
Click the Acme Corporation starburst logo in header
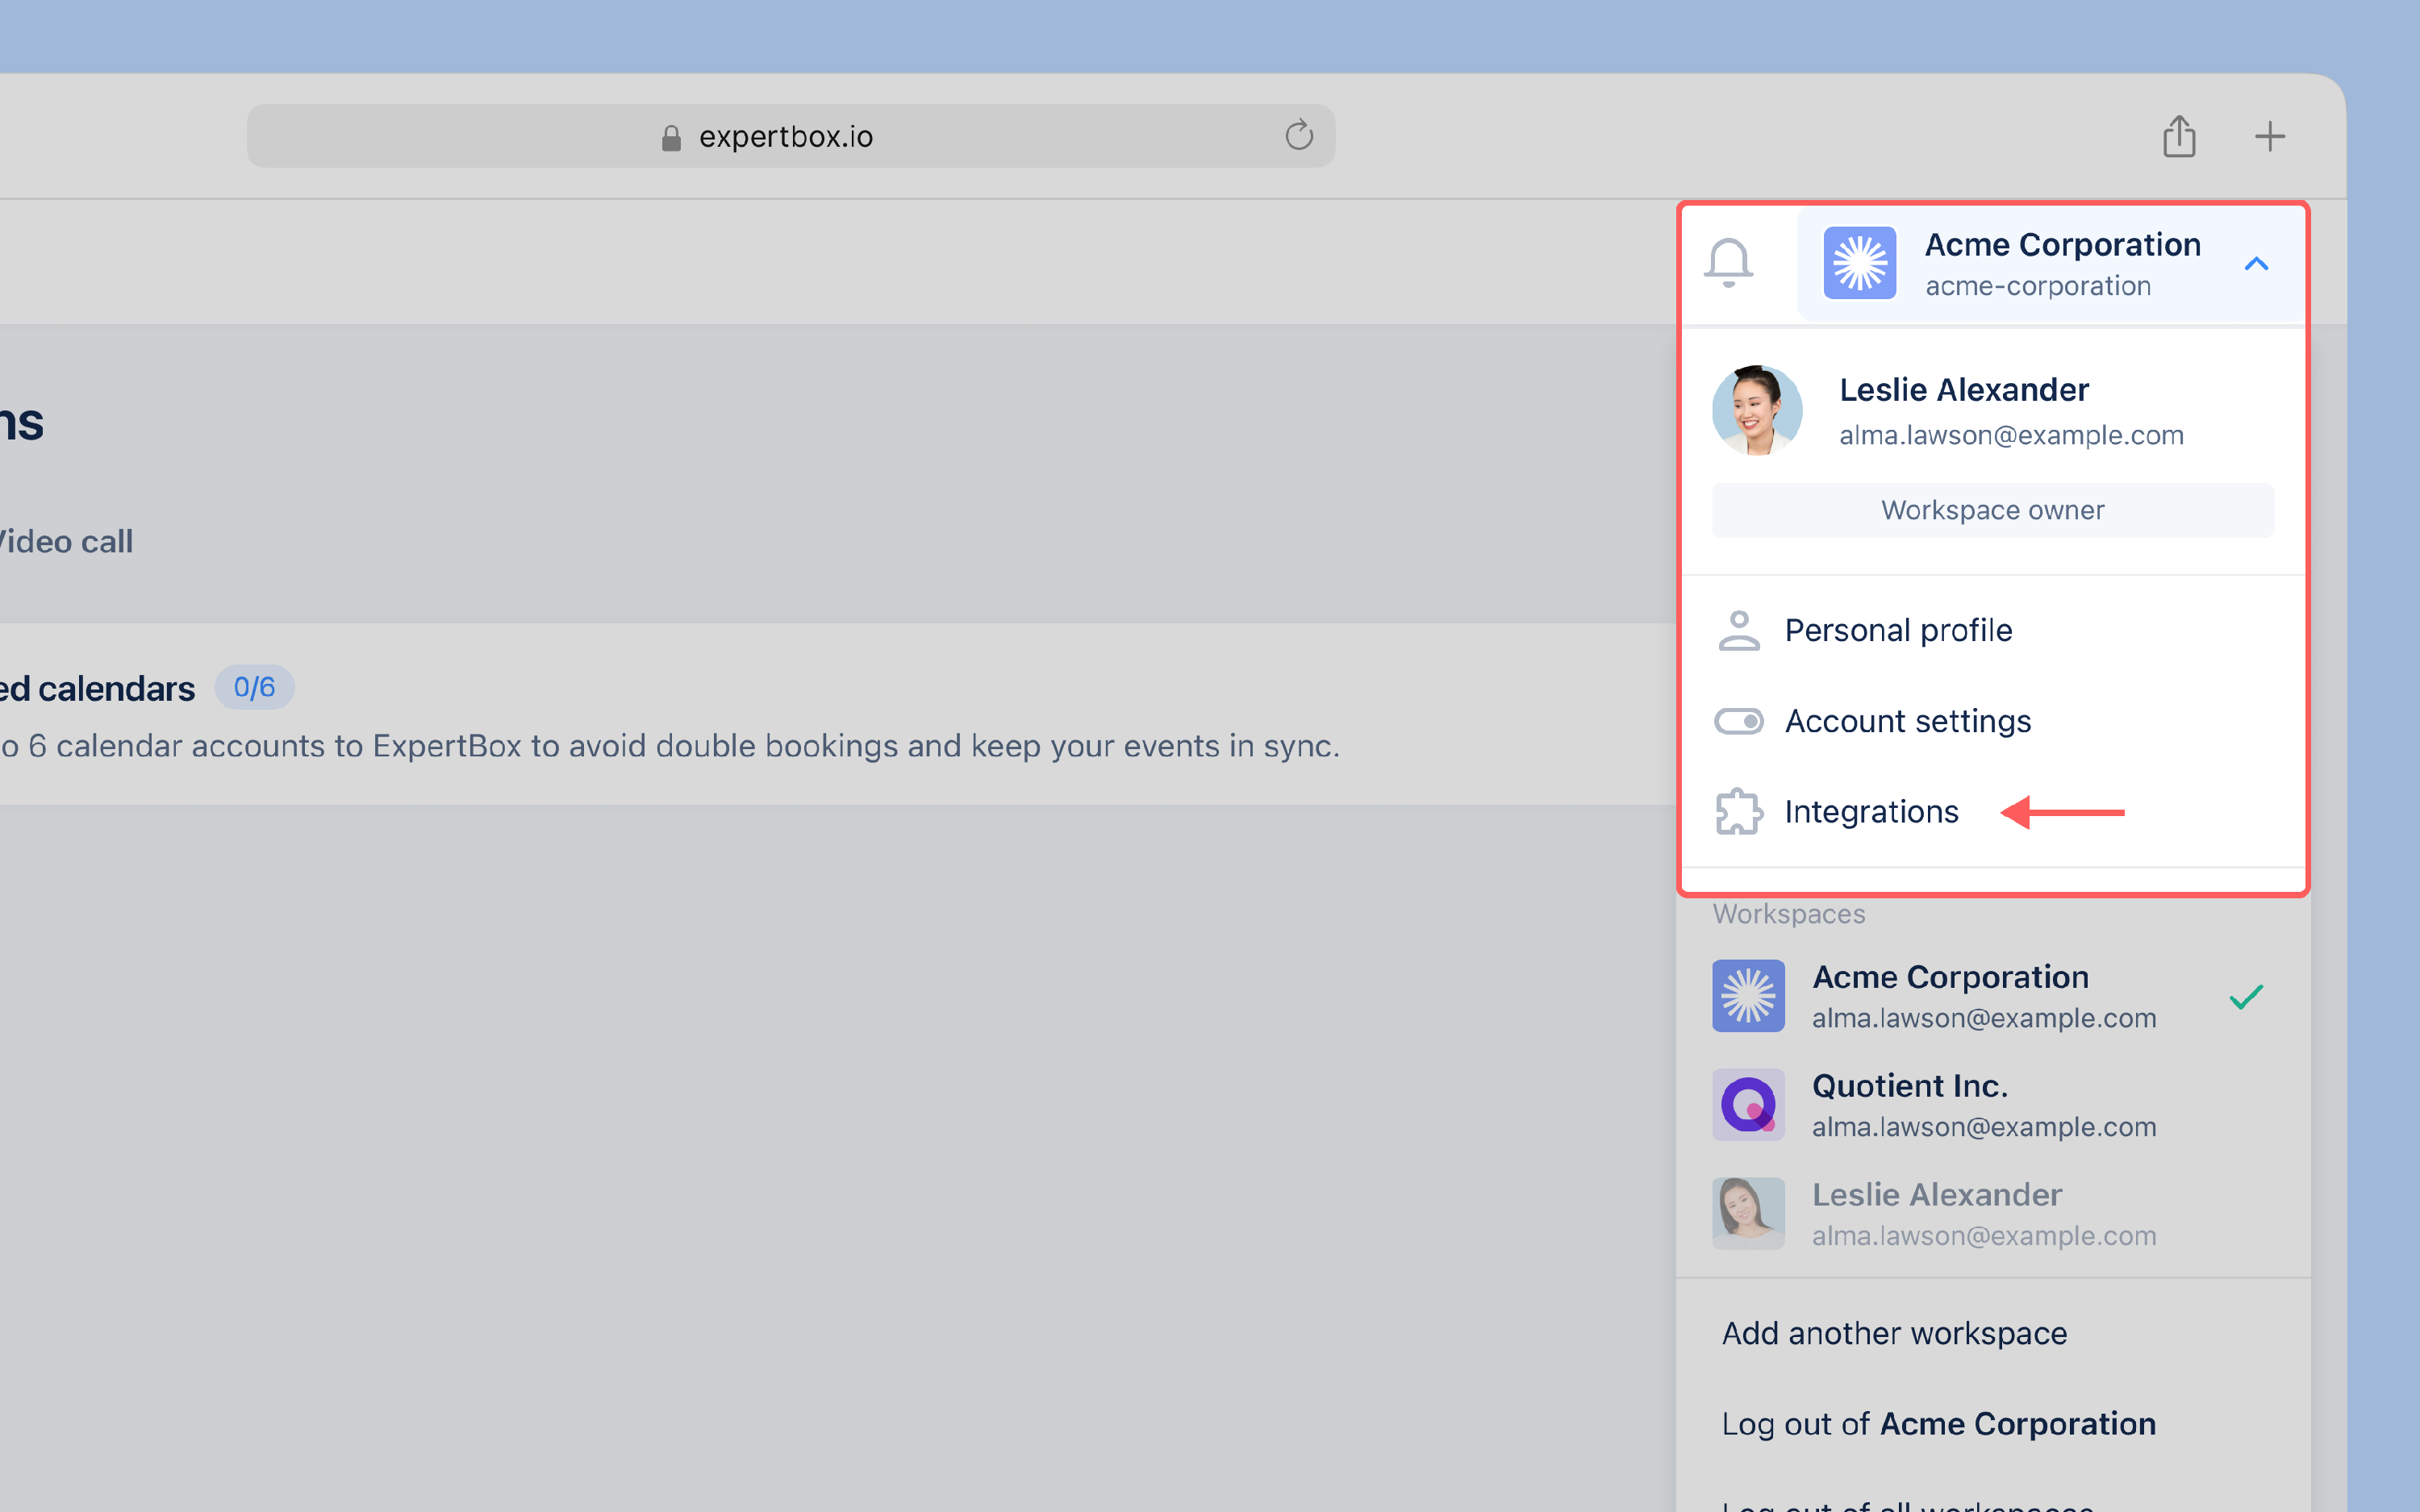point(1859,263)
